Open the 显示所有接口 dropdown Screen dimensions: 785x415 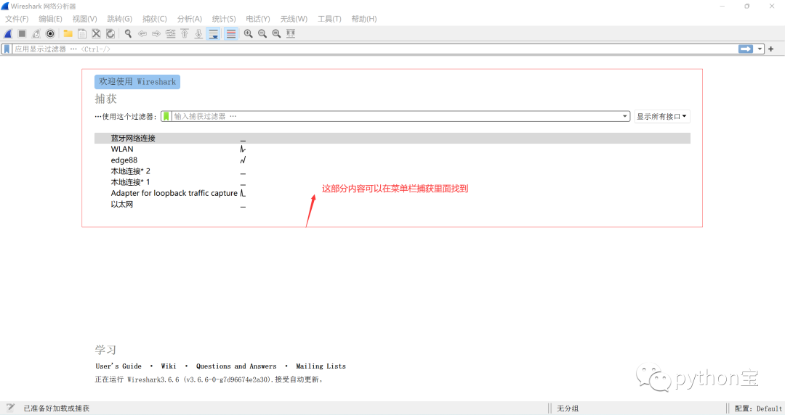662,117
